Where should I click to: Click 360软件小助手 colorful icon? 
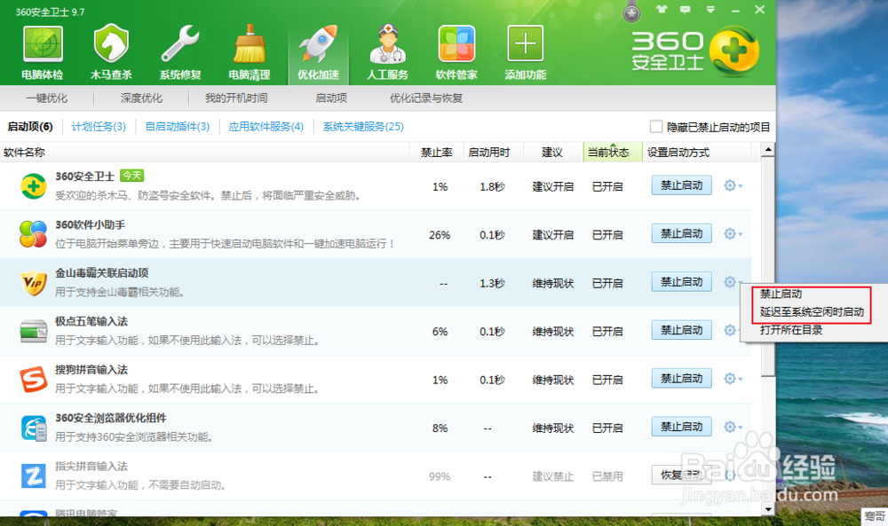click(x=34, y=234)
